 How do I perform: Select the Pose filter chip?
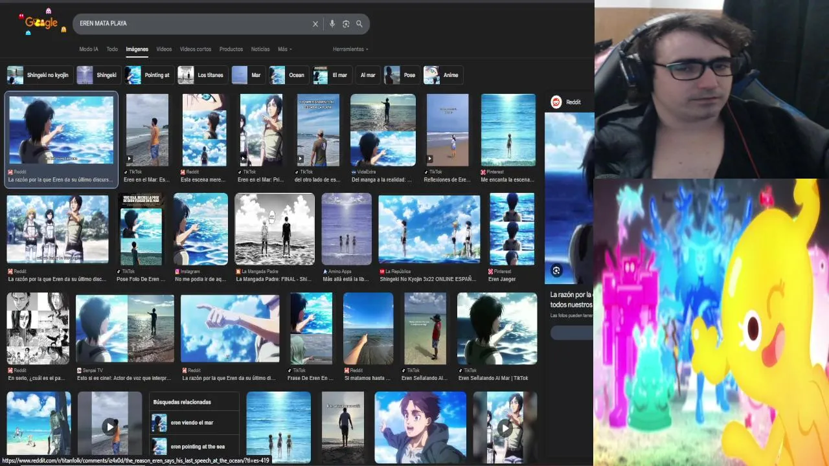tap(401, 75)
